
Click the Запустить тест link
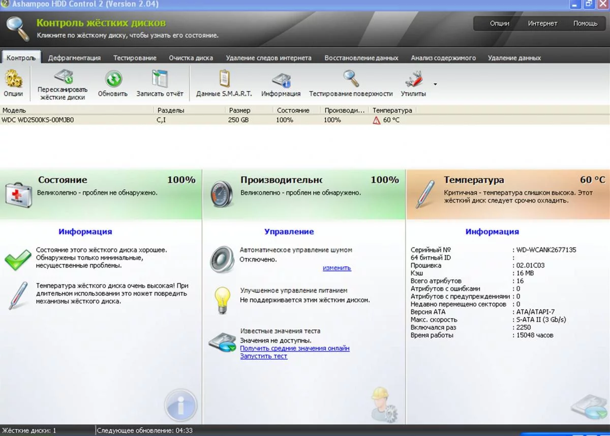[x=264, y=356]
